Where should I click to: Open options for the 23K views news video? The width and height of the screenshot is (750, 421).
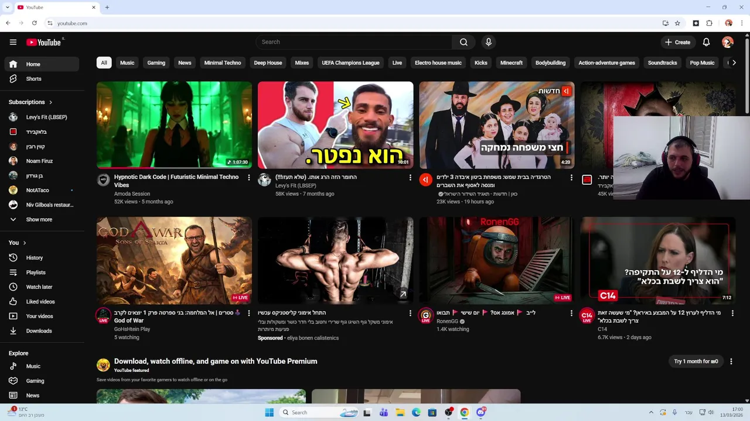(571, 177)
